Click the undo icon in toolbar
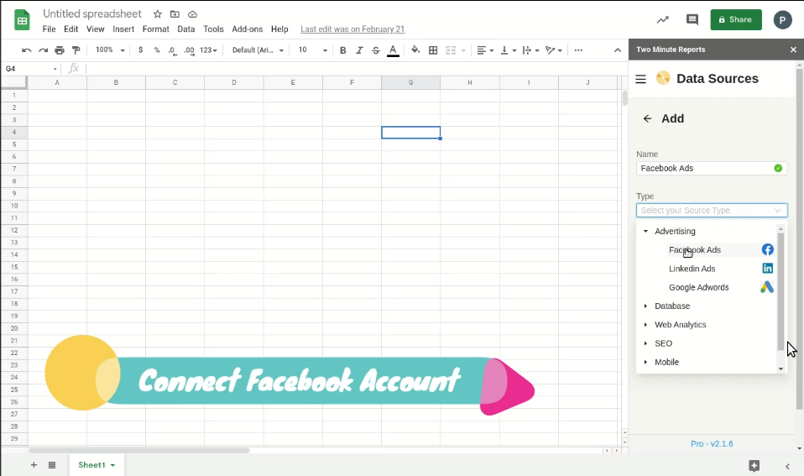 point(27,50)
